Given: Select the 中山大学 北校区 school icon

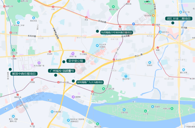Looking at the screenshot, I should (x=97, y=46).
